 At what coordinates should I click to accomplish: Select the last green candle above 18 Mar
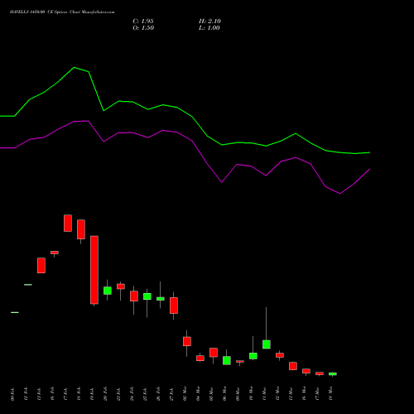(x=333, y=374)
